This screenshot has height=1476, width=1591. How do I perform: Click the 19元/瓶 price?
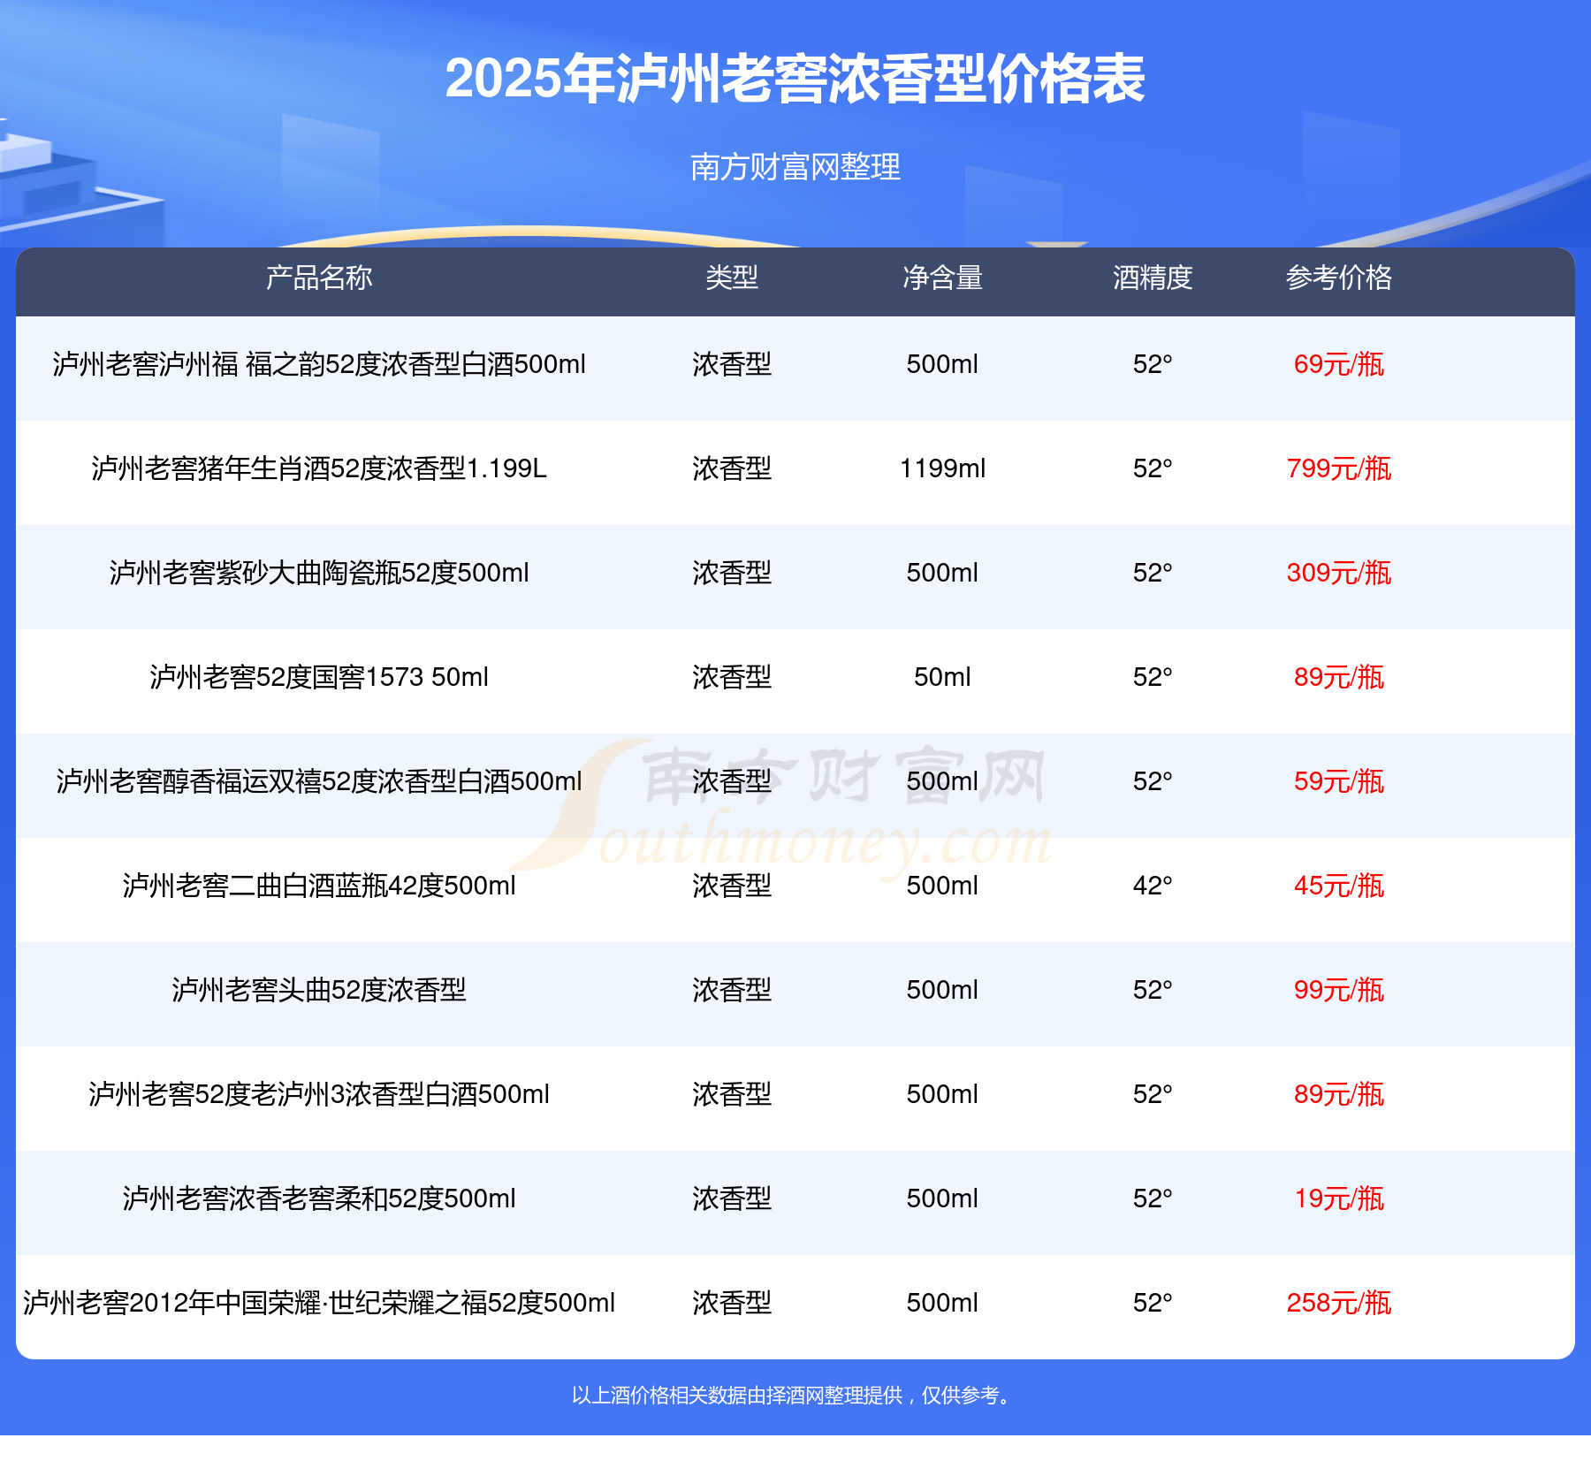(x=1339, y=1198)
